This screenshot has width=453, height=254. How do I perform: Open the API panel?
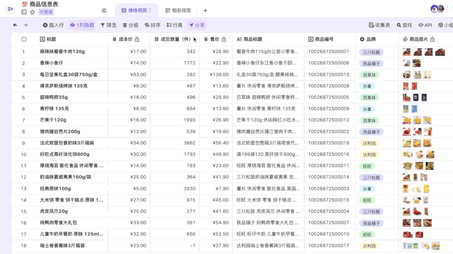coord(425,25)
